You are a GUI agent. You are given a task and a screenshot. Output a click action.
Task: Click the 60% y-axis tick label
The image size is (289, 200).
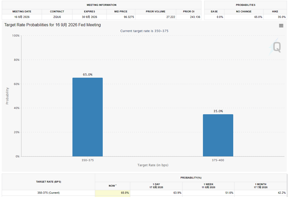(16, 84)
